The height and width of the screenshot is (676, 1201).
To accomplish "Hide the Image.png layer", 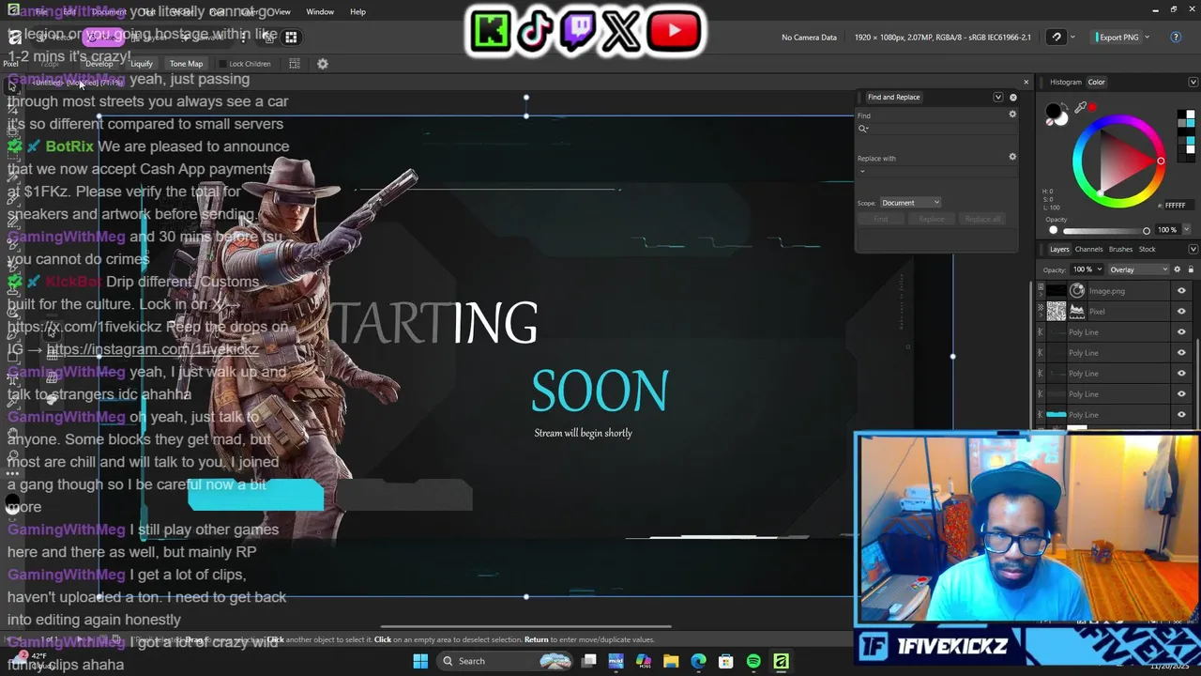I will [1181, 291].
